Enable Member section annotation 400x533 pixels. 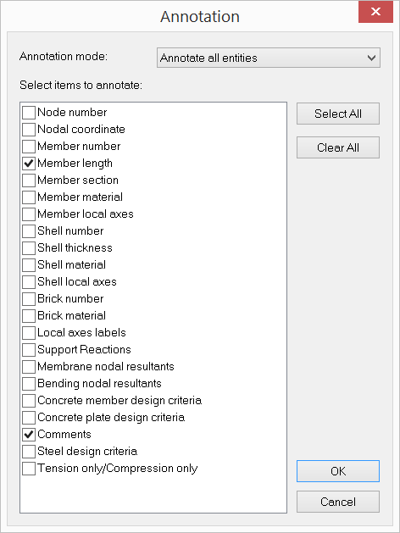point(29,180)
